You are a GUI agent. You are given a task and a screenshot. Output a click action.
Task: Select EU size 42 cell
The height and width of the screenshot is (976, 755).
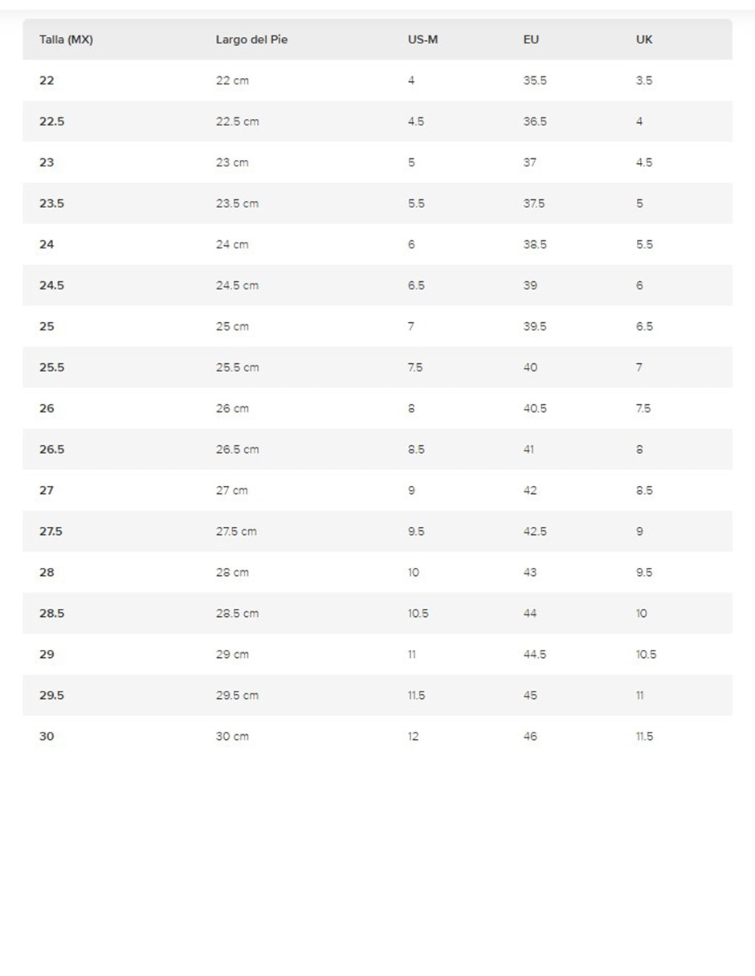pos(530,490)
